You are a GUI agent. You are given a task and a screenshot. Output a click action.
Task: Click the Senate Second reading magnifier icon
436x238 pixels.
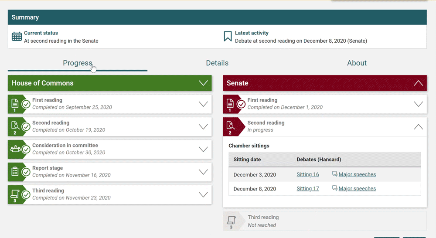click(x=230, y=126)
